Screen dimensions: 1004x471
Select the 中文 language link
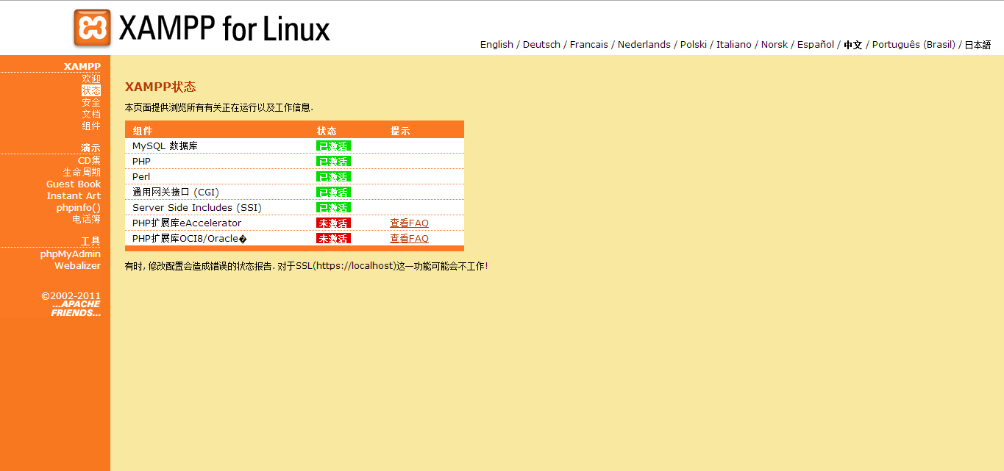853,45
